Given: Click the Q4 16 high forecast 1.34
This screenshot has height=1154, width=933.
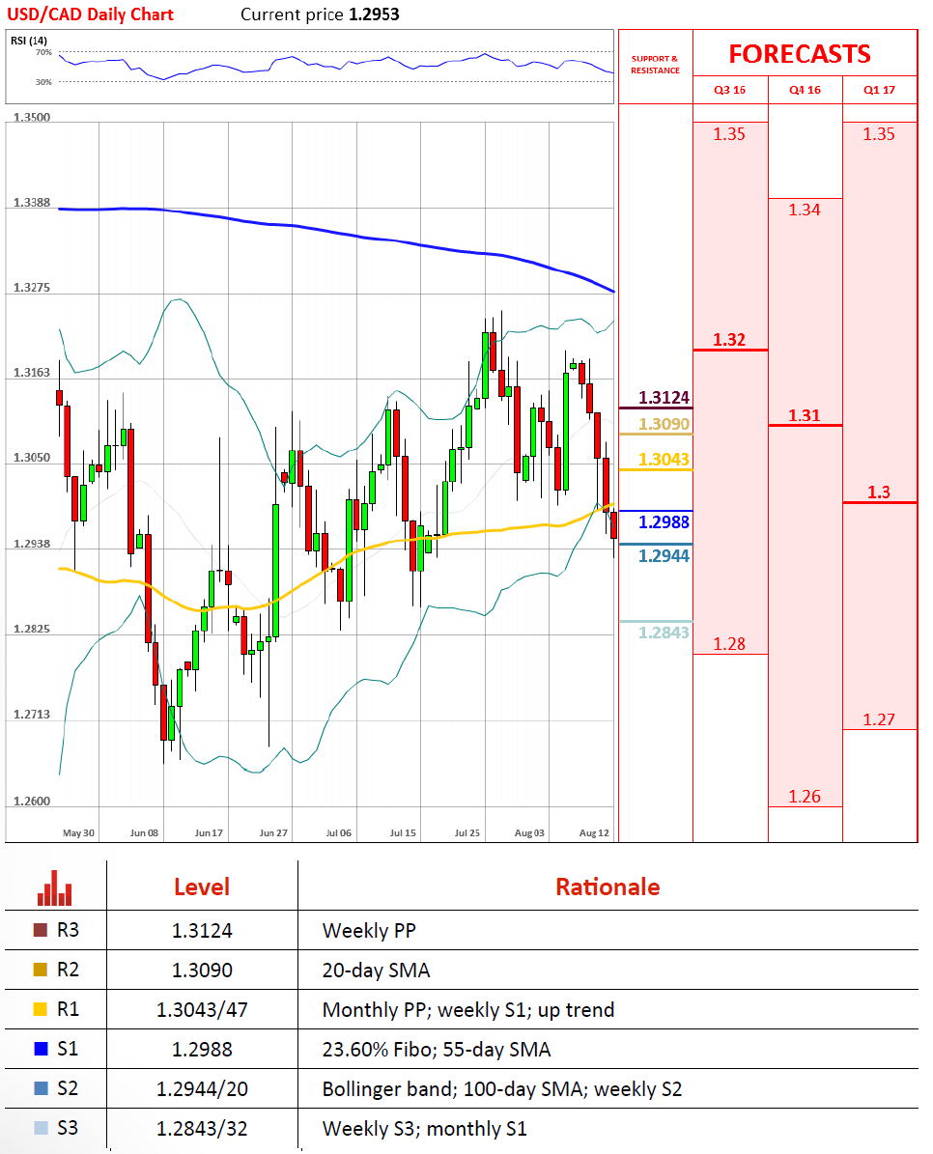Looking at the screenshot, I should 805,210.
